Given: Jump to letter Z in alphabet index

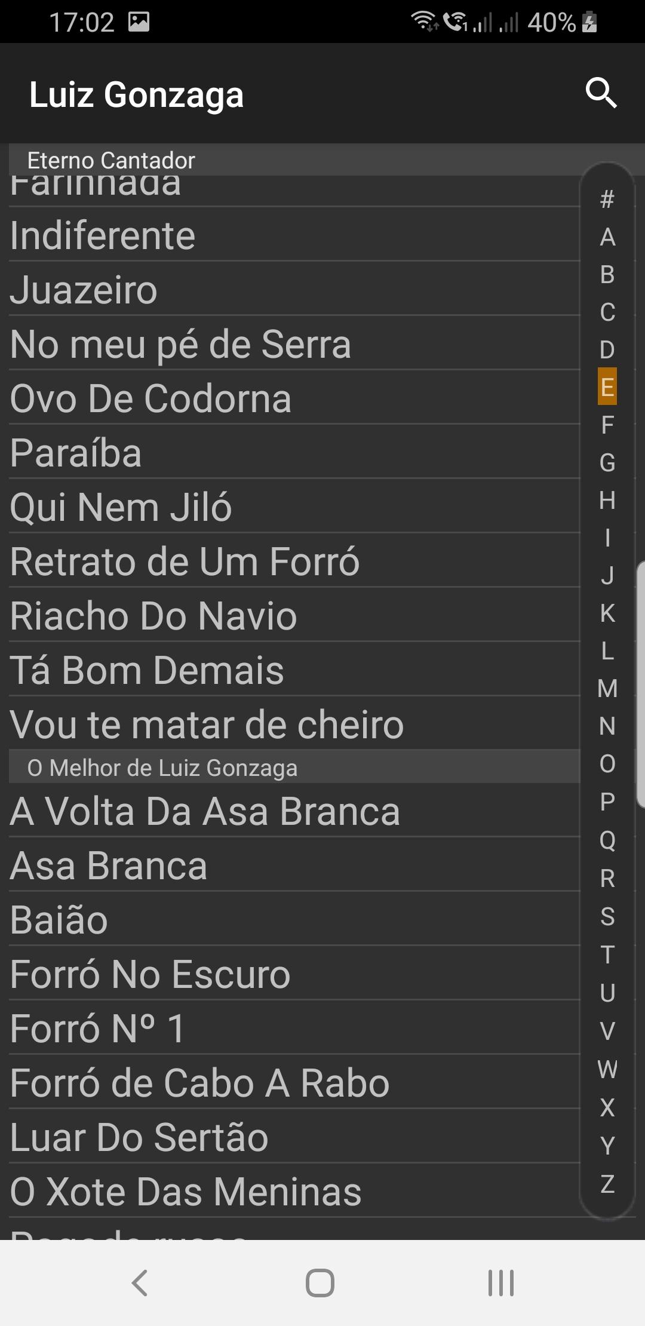Looking at the screenshot, I should tap(607, 1184).
